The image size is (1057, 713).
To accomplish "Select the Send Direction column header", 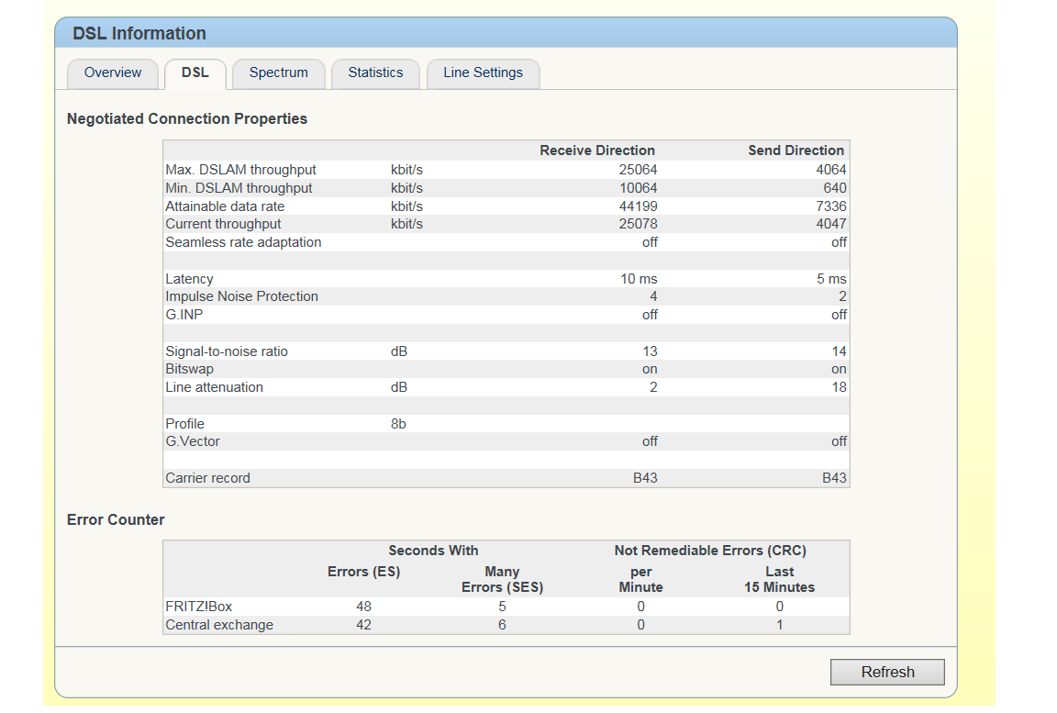I will click(x=796, y=150).
